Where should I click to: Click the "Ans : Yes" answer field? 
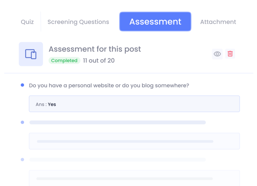(134, 104)
